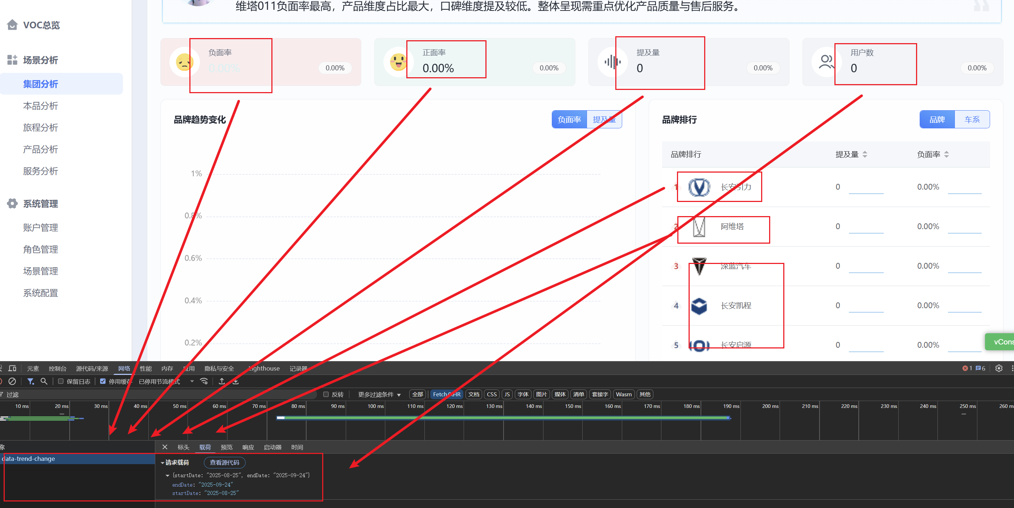1014x508 pixels.
Task: Click the network timeline overview bar
Action: click(x=503, y=418)
